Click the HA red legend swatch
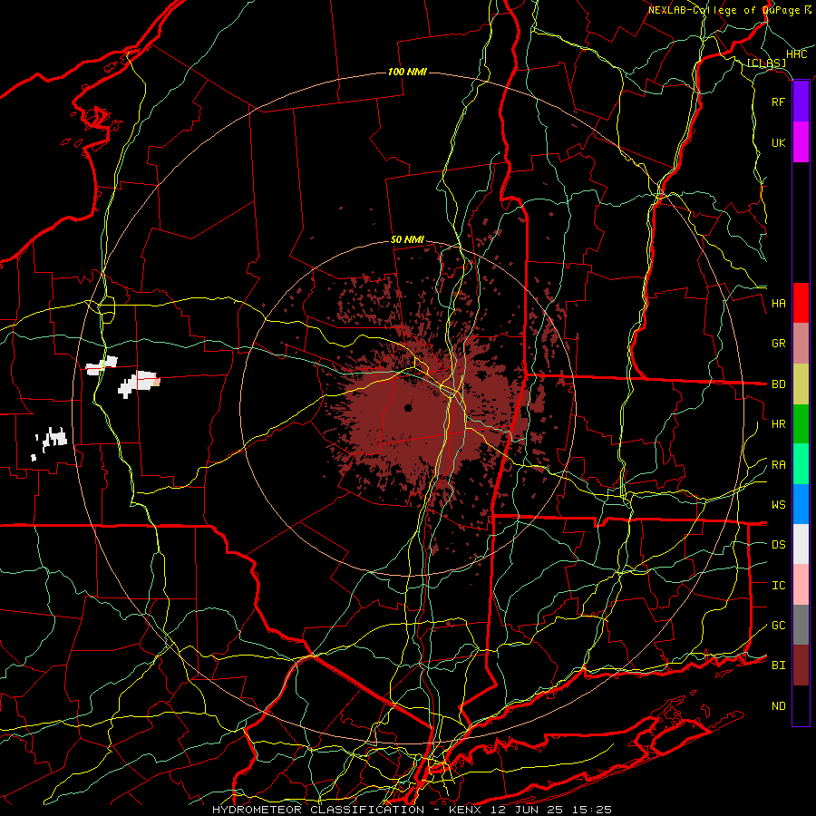The width and height of the screenshot is (816, 816). (801, 303)
